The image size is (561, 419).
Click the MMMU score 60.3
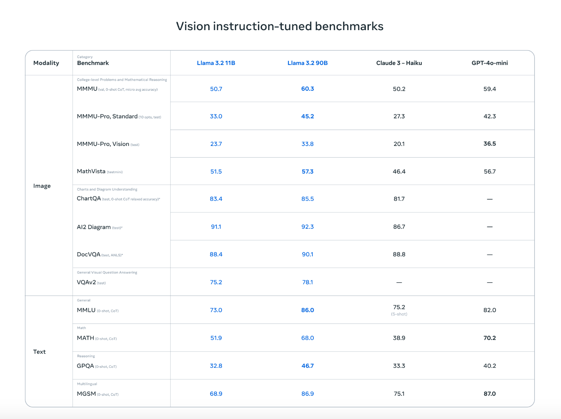[307, 89]
